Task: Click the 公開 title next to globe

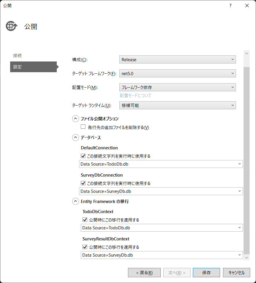Action: (x=31, y=27)
